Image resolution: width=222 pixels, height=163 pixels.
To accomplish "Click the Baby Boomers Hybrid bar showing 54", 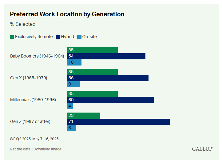I will 106,56.
